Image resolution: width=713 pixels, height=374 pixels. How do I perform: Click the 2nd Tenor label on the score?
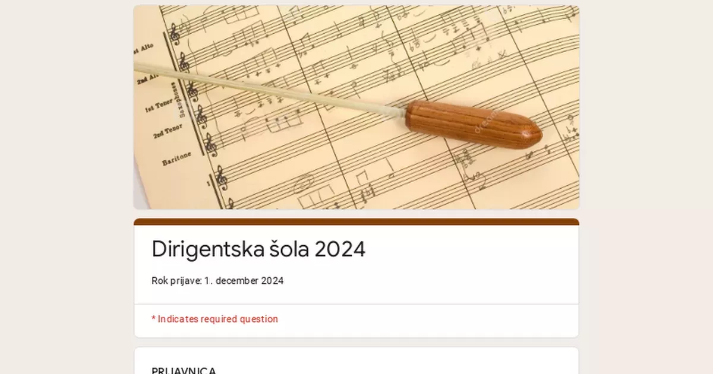point(168,132)
